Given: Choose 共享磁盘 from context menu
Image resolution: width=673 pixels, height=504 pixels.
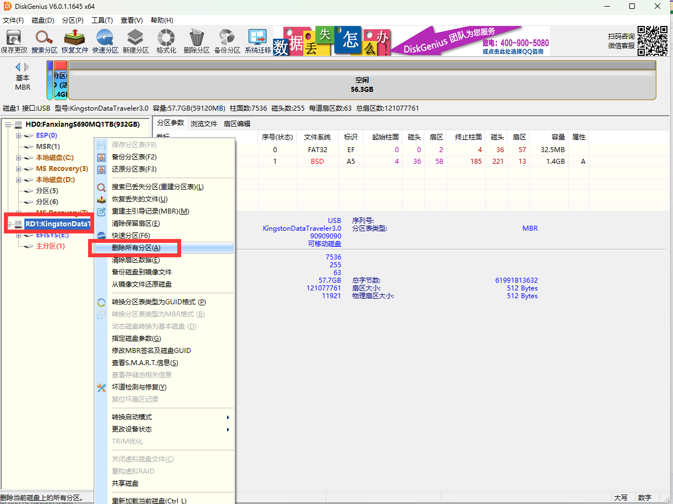Looking at the screenshot, I should coord(164,484).
